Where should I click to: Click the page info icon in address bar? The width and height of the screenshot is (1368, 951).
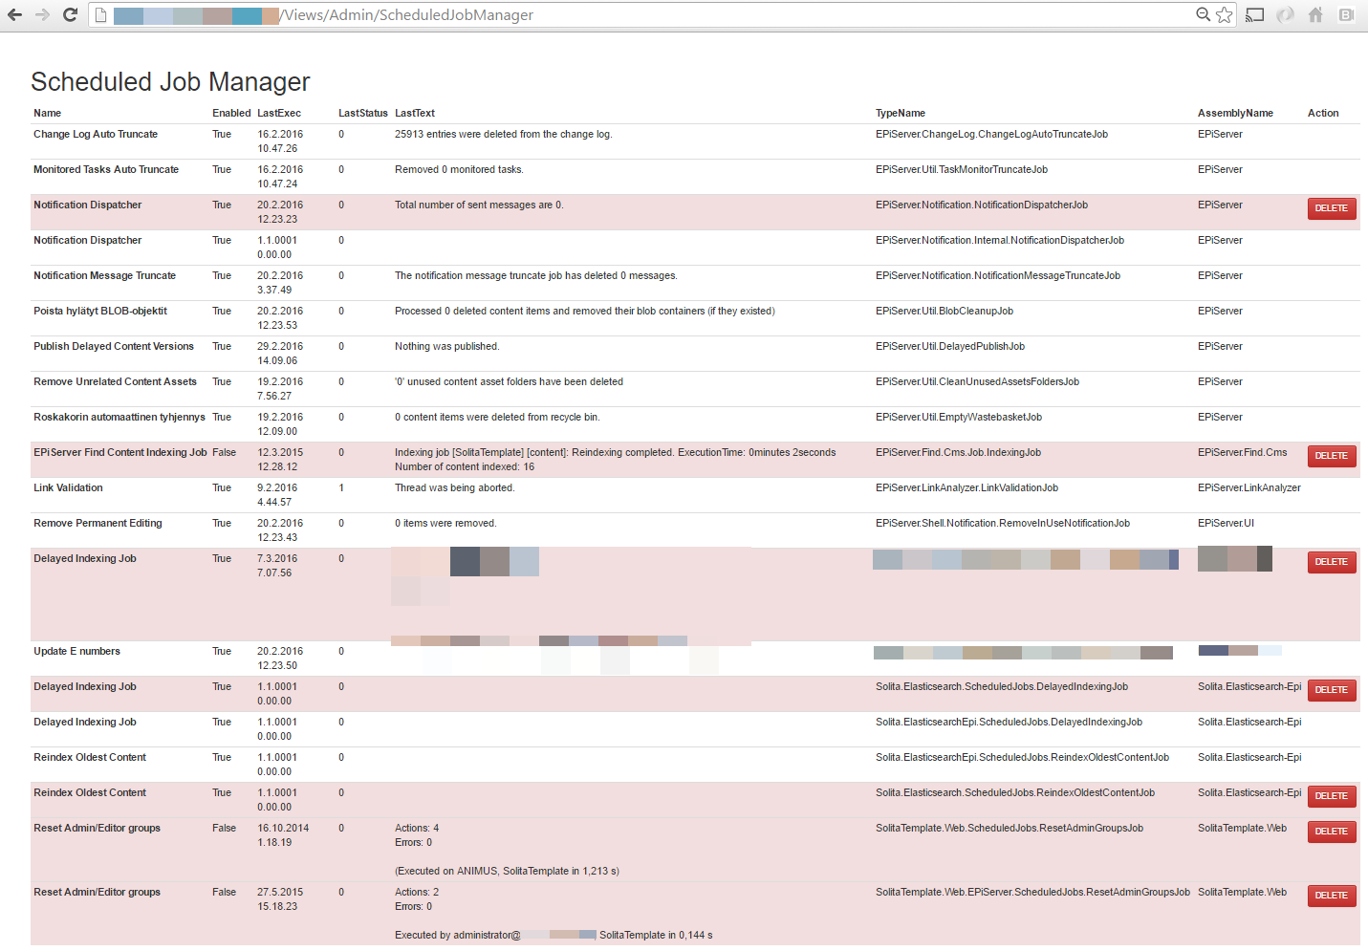point(100,15)
